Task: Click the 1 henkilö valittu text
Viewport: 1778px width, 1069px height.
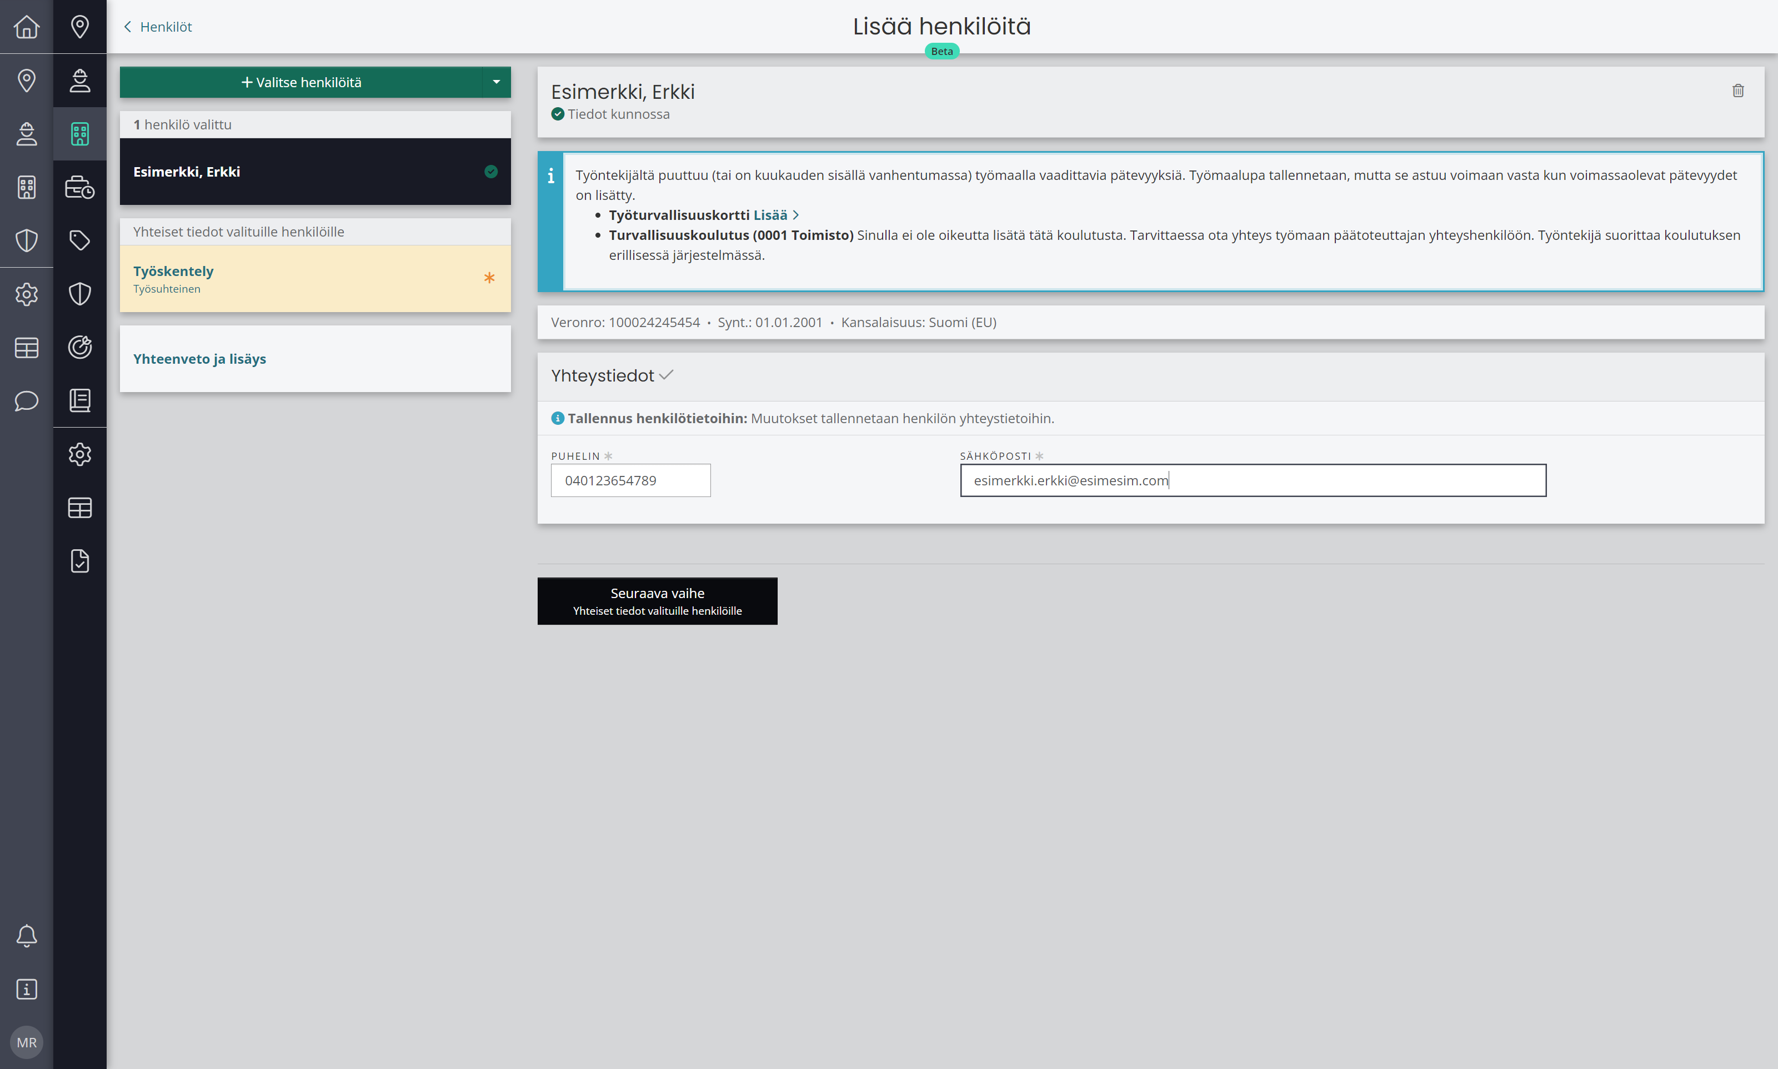Action: 182,124
